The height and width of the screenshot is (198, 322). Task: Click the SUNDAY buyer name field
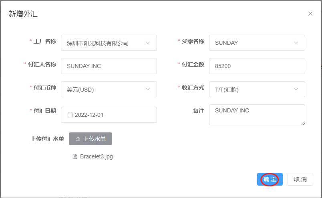pos(257,43)
